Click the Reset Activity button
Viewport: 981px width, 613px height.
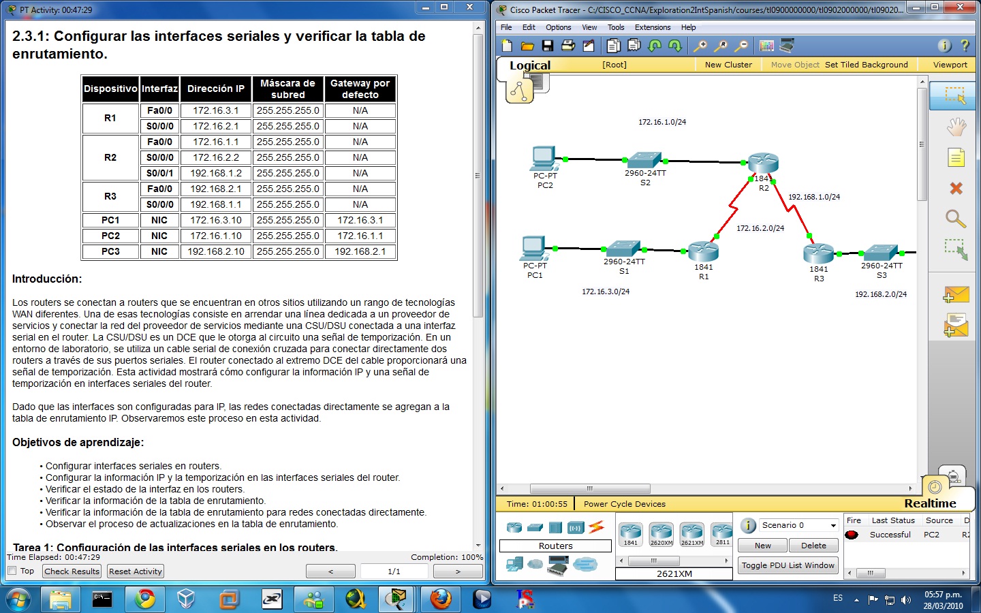point(136,571)
